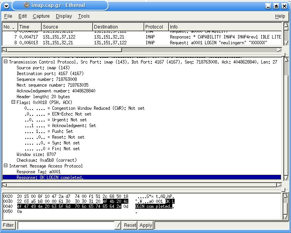Open the window menu icon in title bar
Screen dimensions: 291x233
(x=5, y=5)
